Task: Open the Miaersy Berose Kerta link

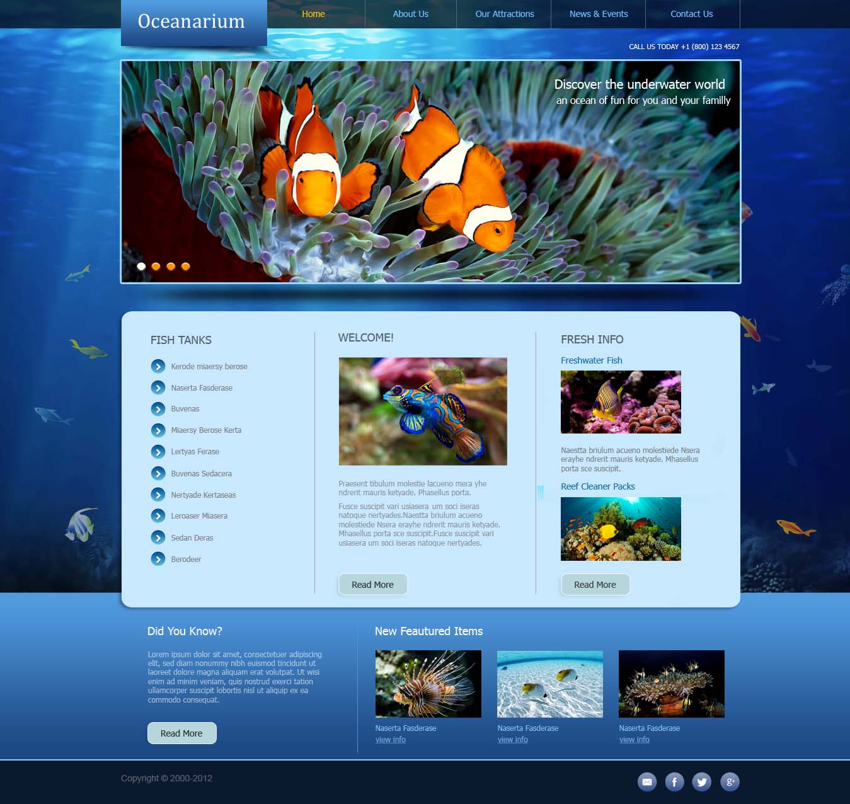Action: tap(206, 430)
